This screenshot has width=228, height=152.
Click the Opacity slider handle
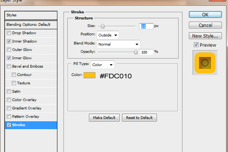coord(136,52)
